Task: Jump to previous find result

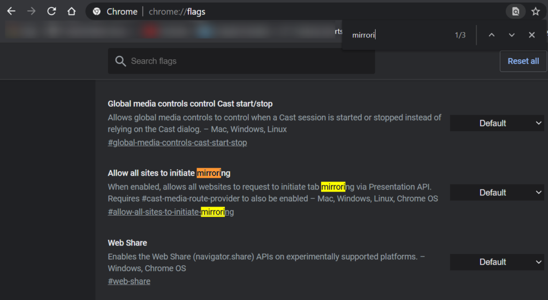Action: [x=491, y=35]
